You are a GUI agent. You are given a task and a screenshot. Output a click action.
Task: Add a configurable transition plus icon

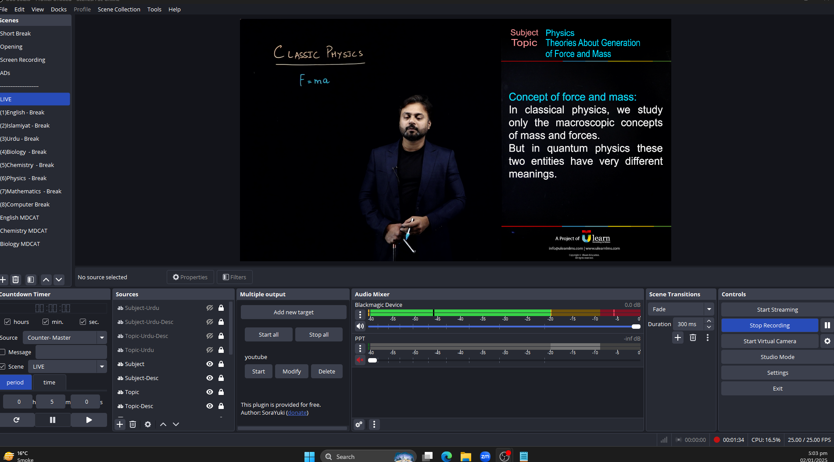point(678,338)
